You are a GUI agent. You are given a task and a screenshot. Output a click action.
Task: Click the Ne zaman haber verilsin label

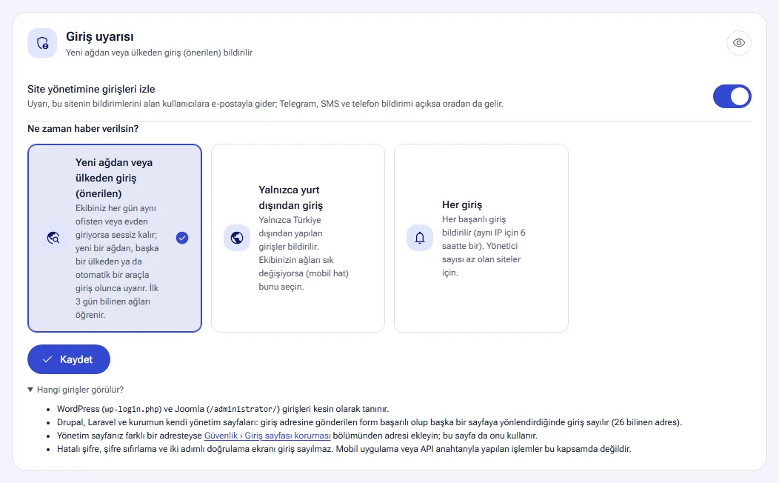[83, 129]
